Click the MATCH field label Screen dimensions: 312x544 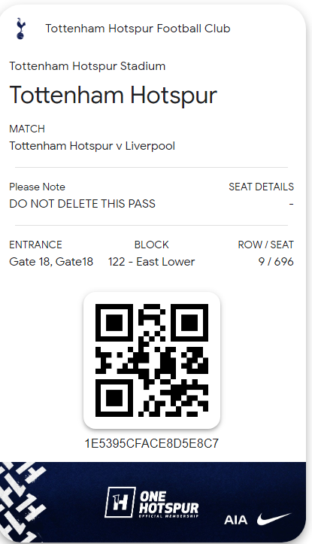pyautogui.click(x=27, y=129)
